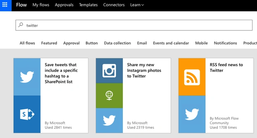Go to Flow home logo
257x138 pixels.
click(22, 5)
